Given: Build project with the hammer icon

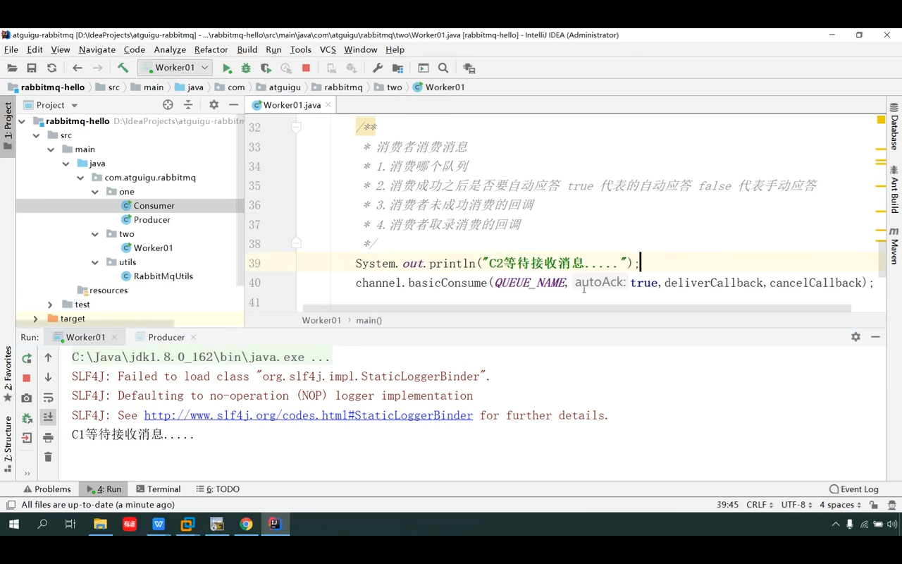Looking at the screenshot, I should [x=123, y=68].
